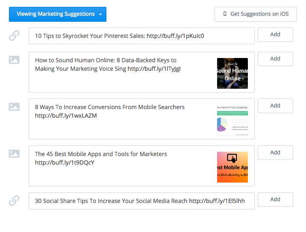Viewport: 306px width, 232px height.
Task: Click Sound Human Online thumbnail image
Action: click(232, 73)
